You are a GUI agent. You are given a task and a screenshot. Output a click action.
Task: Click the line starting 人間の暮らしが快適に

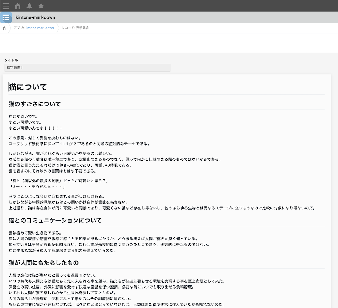(x=70, y=299)
